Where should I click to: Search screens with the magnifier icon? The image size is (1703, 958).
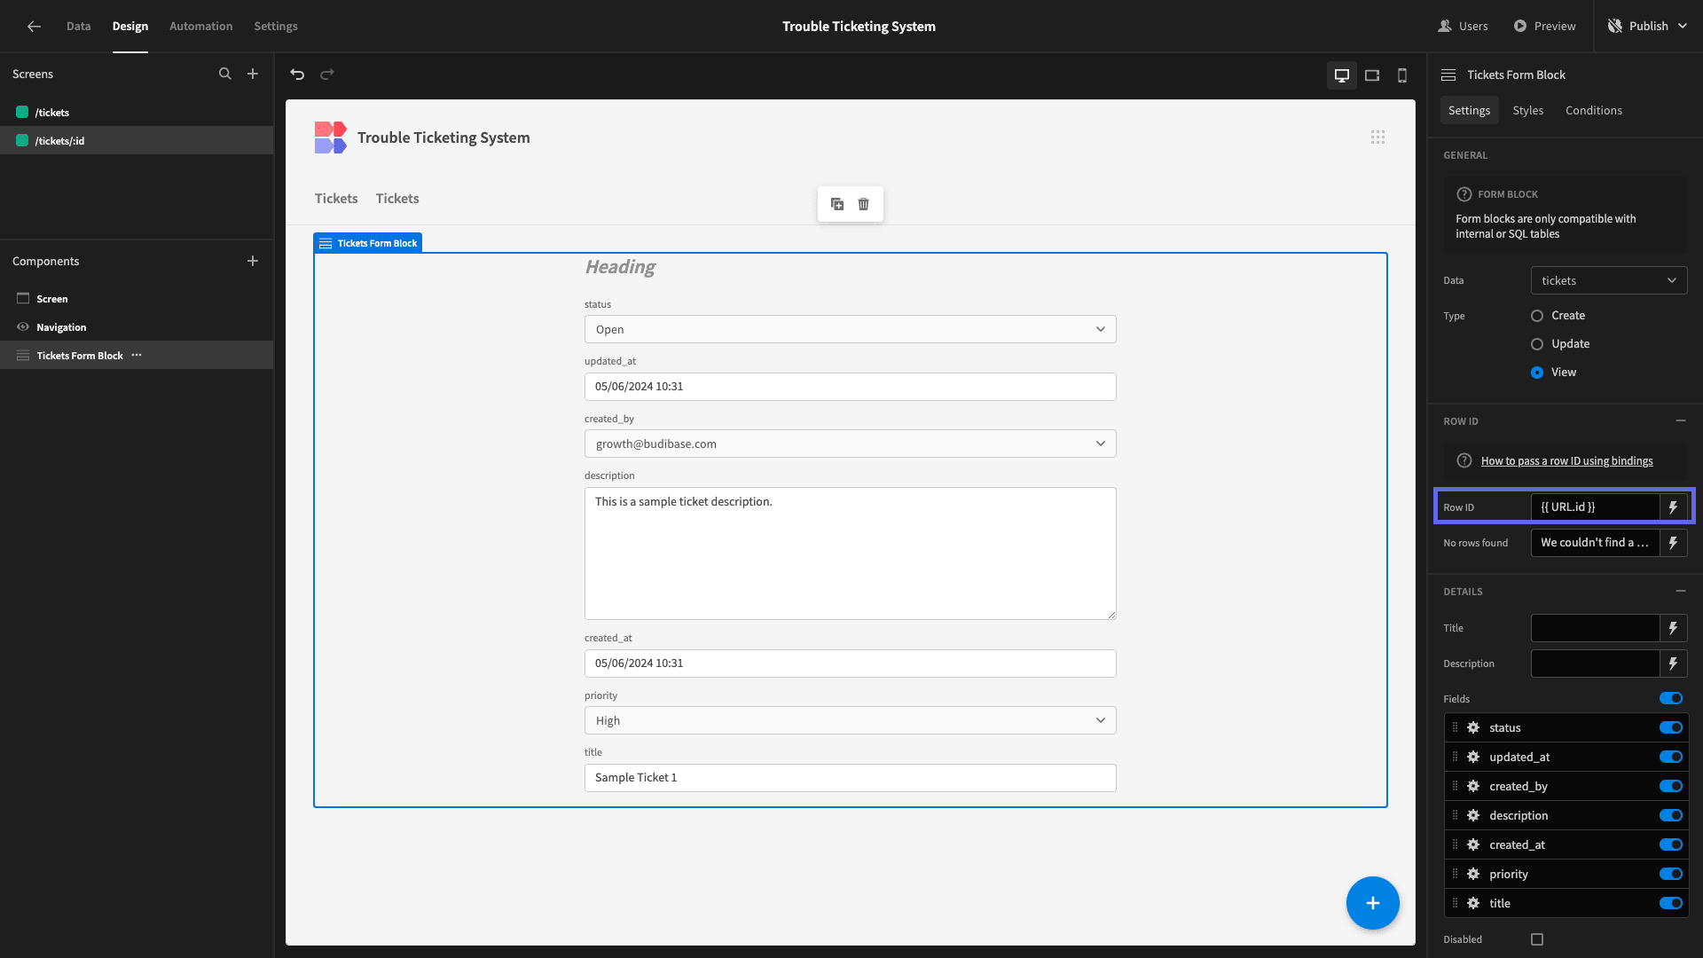click(x=225, y=75)
